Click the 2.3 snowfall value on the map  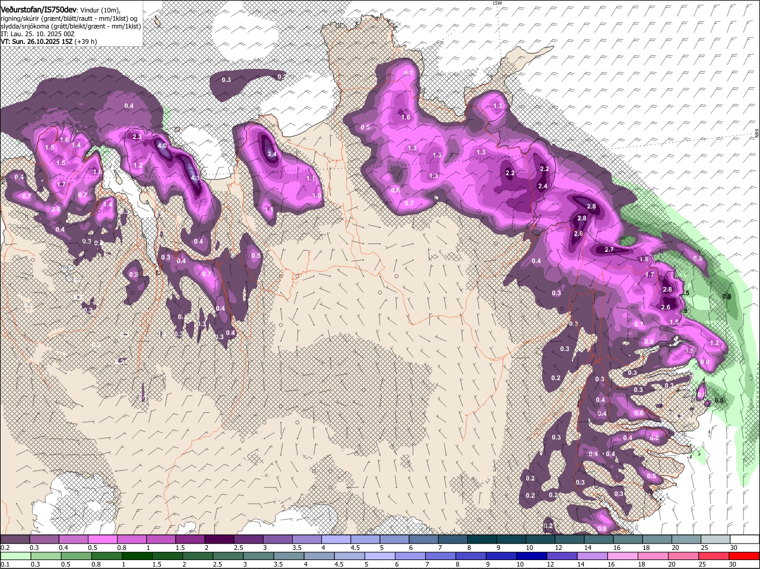(137, 137)
